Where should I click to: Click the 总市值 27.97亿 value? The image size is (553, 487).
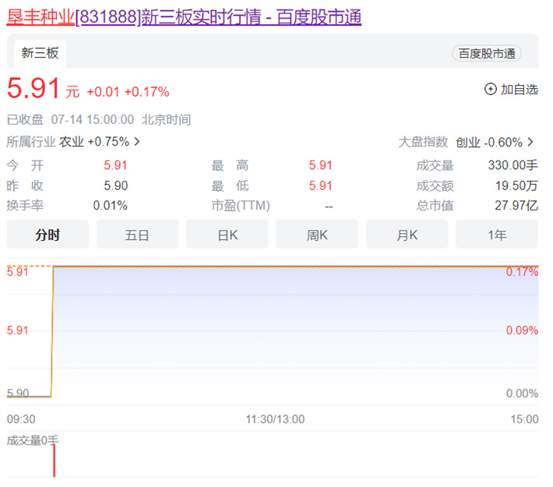coord(519,206)
